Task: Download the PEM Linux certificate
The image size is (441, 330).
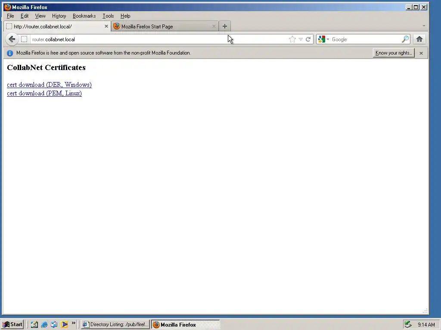Action: 44,93
